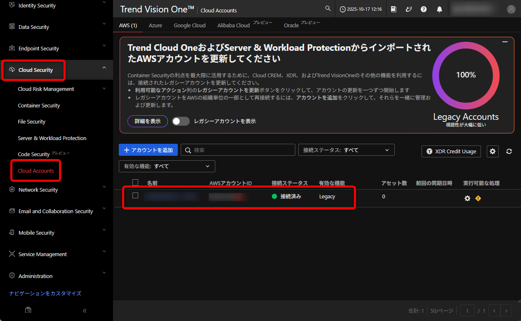The width and height of the screenshot is (521, 321).
Task: Check the select-all header checkbox
Action: (135, 182)
